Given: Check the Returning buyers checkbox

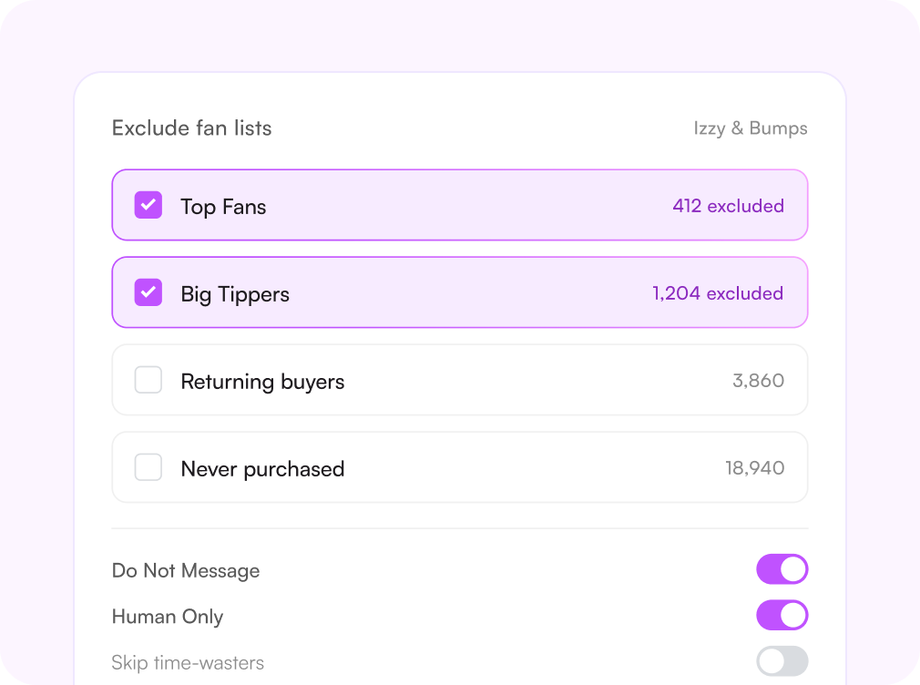Looking at the screenshot, I should coord(148,380).
